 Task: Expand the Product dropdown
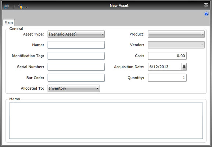(x=176, y=34)
